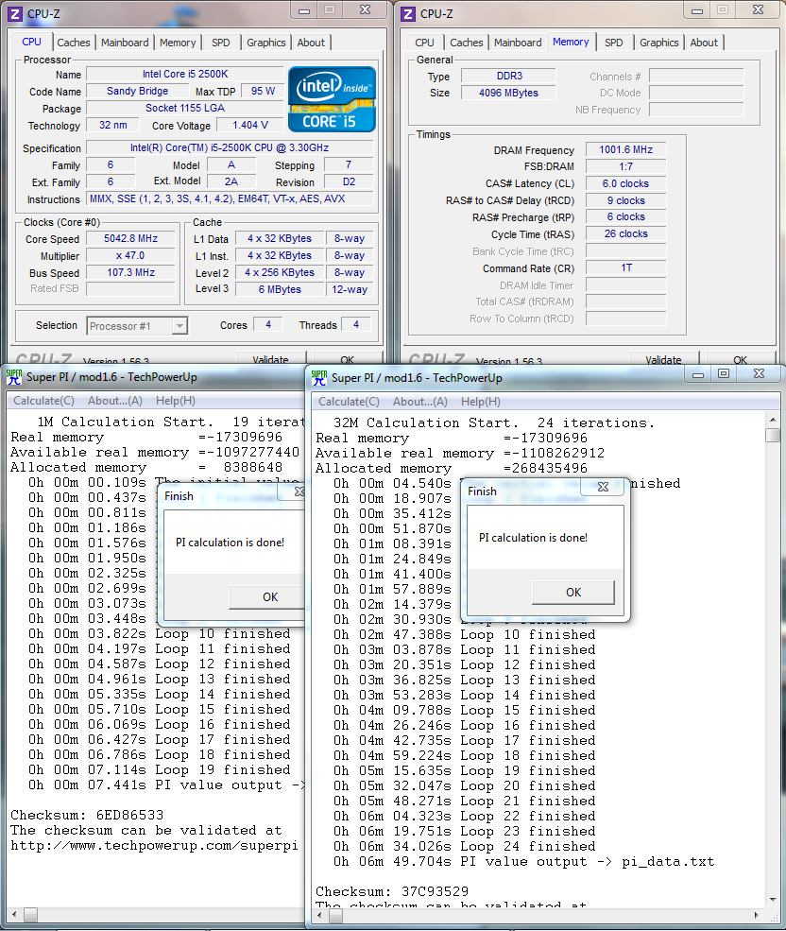Click the Super PI icon in the 1M window title bar
This screenshot has height=931, width=786.
click(x=13, y=377)
